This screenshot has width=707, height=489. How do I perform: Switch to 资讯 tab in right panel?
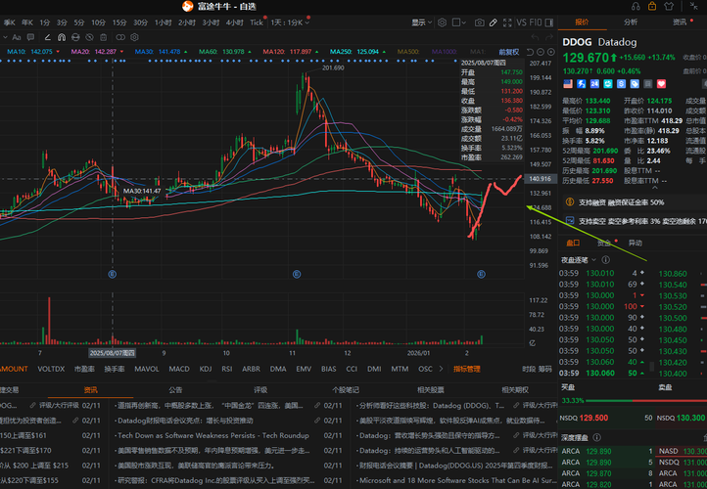680,22
